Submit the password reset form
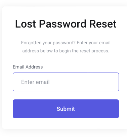 [66, 109]
